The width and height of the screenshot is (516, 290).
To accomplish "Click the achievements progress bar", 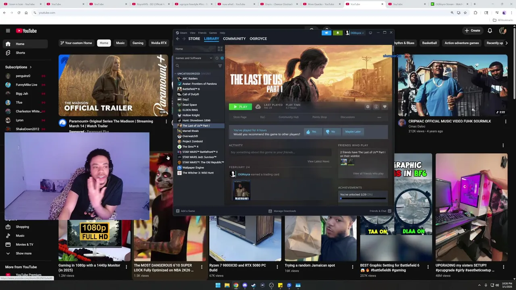I will tap(363, 198).
